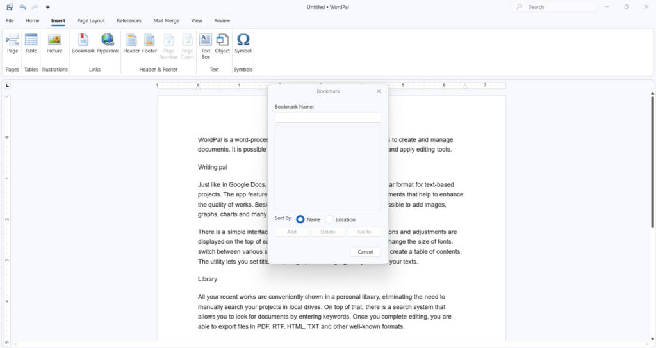Image resolution: width=656 pixels, height=348 pixels.
Task: Select the Name sort radio button
Action: point(300,219)
